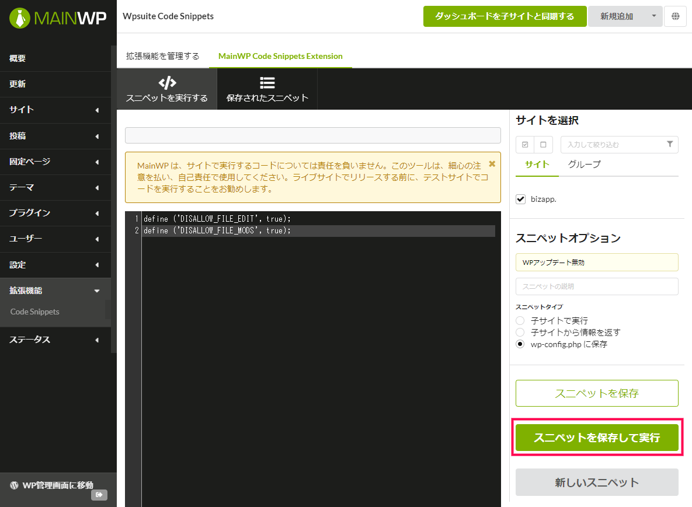
Task: Open 概要 in the sidebar
Action: [55, 59]
